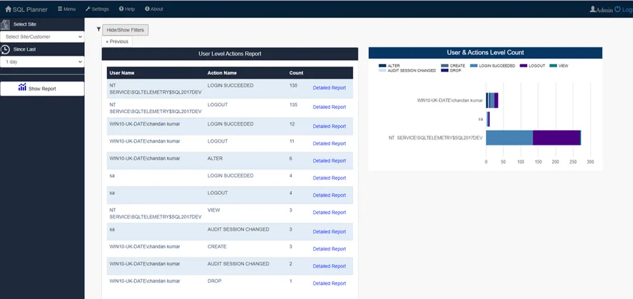Open the Select Site/Customer dropdown
The image size is (633, 299).
42,37
